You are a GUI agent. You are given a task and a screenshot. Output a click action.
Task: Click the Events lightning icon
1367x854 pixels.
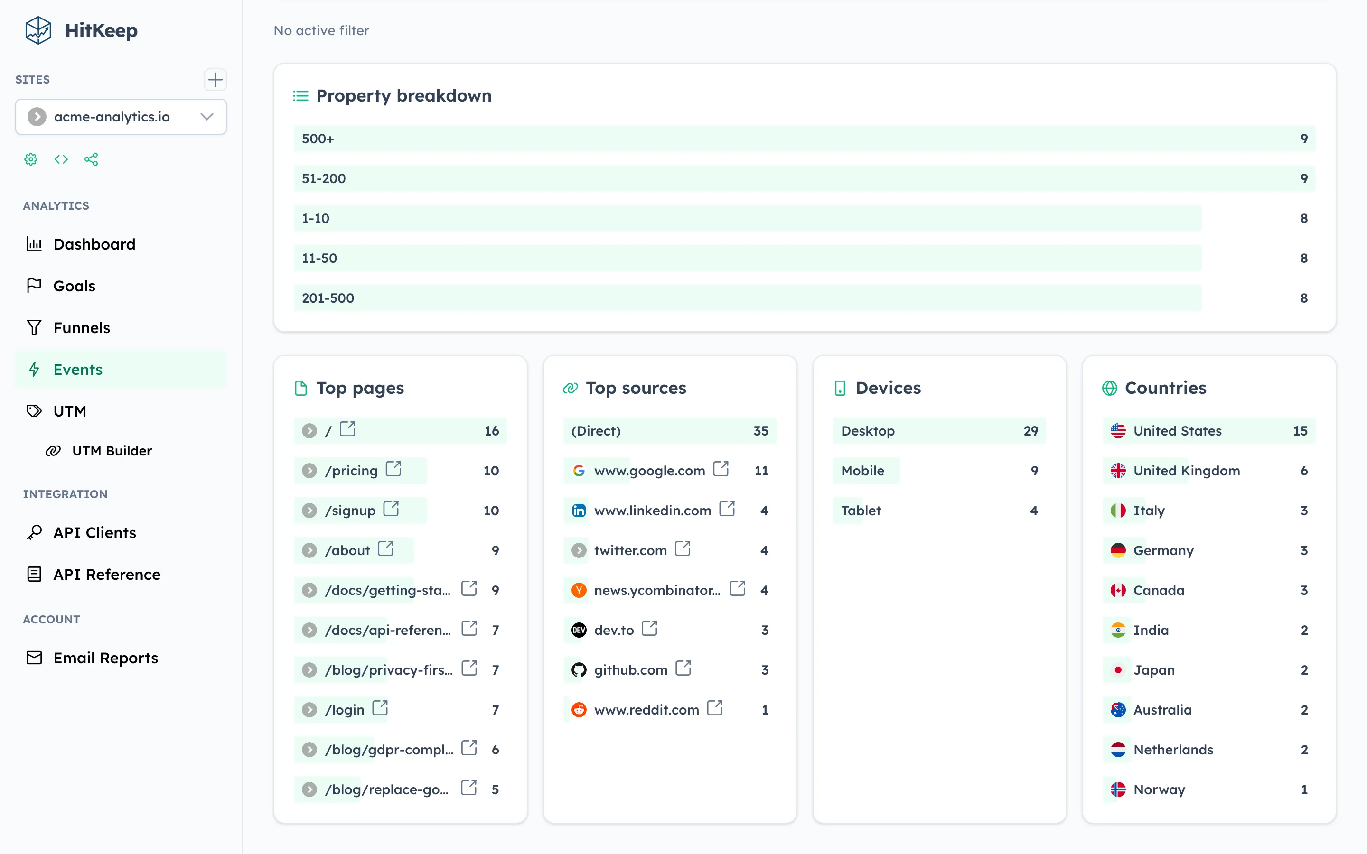tap(34, 370)
